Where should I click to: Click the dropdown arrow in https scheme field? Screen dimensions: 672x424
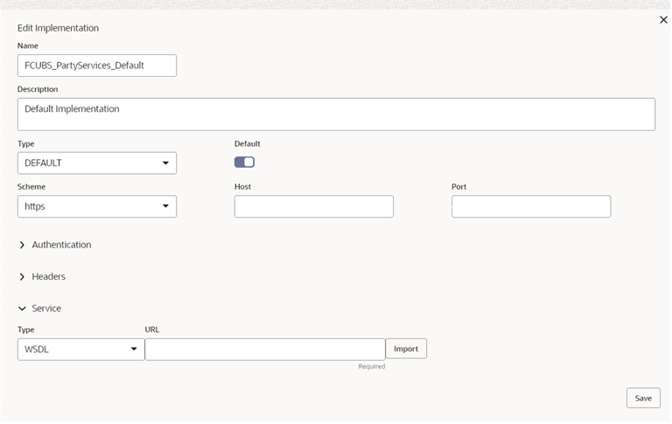165,206
